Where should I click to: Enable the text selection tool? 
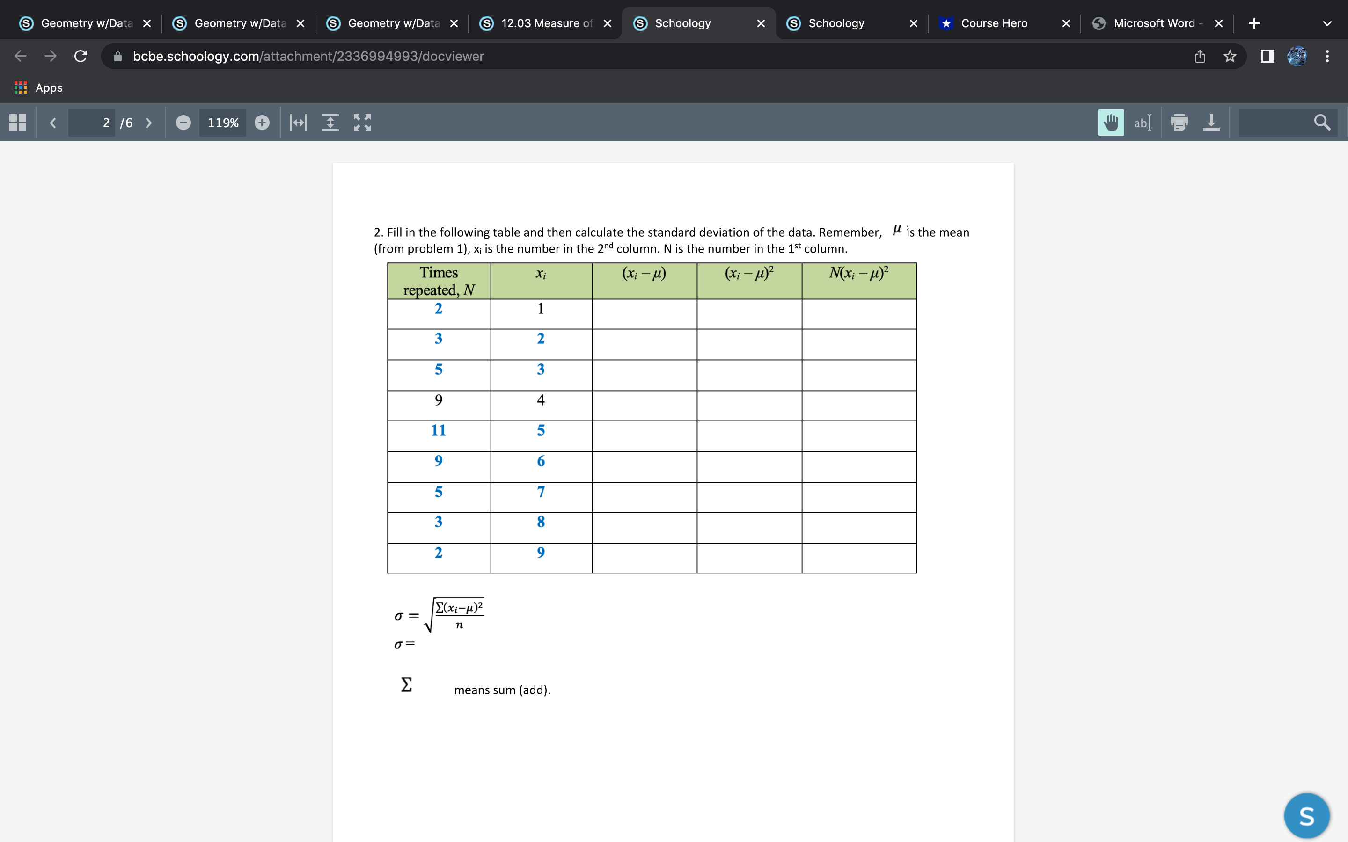1143,123
